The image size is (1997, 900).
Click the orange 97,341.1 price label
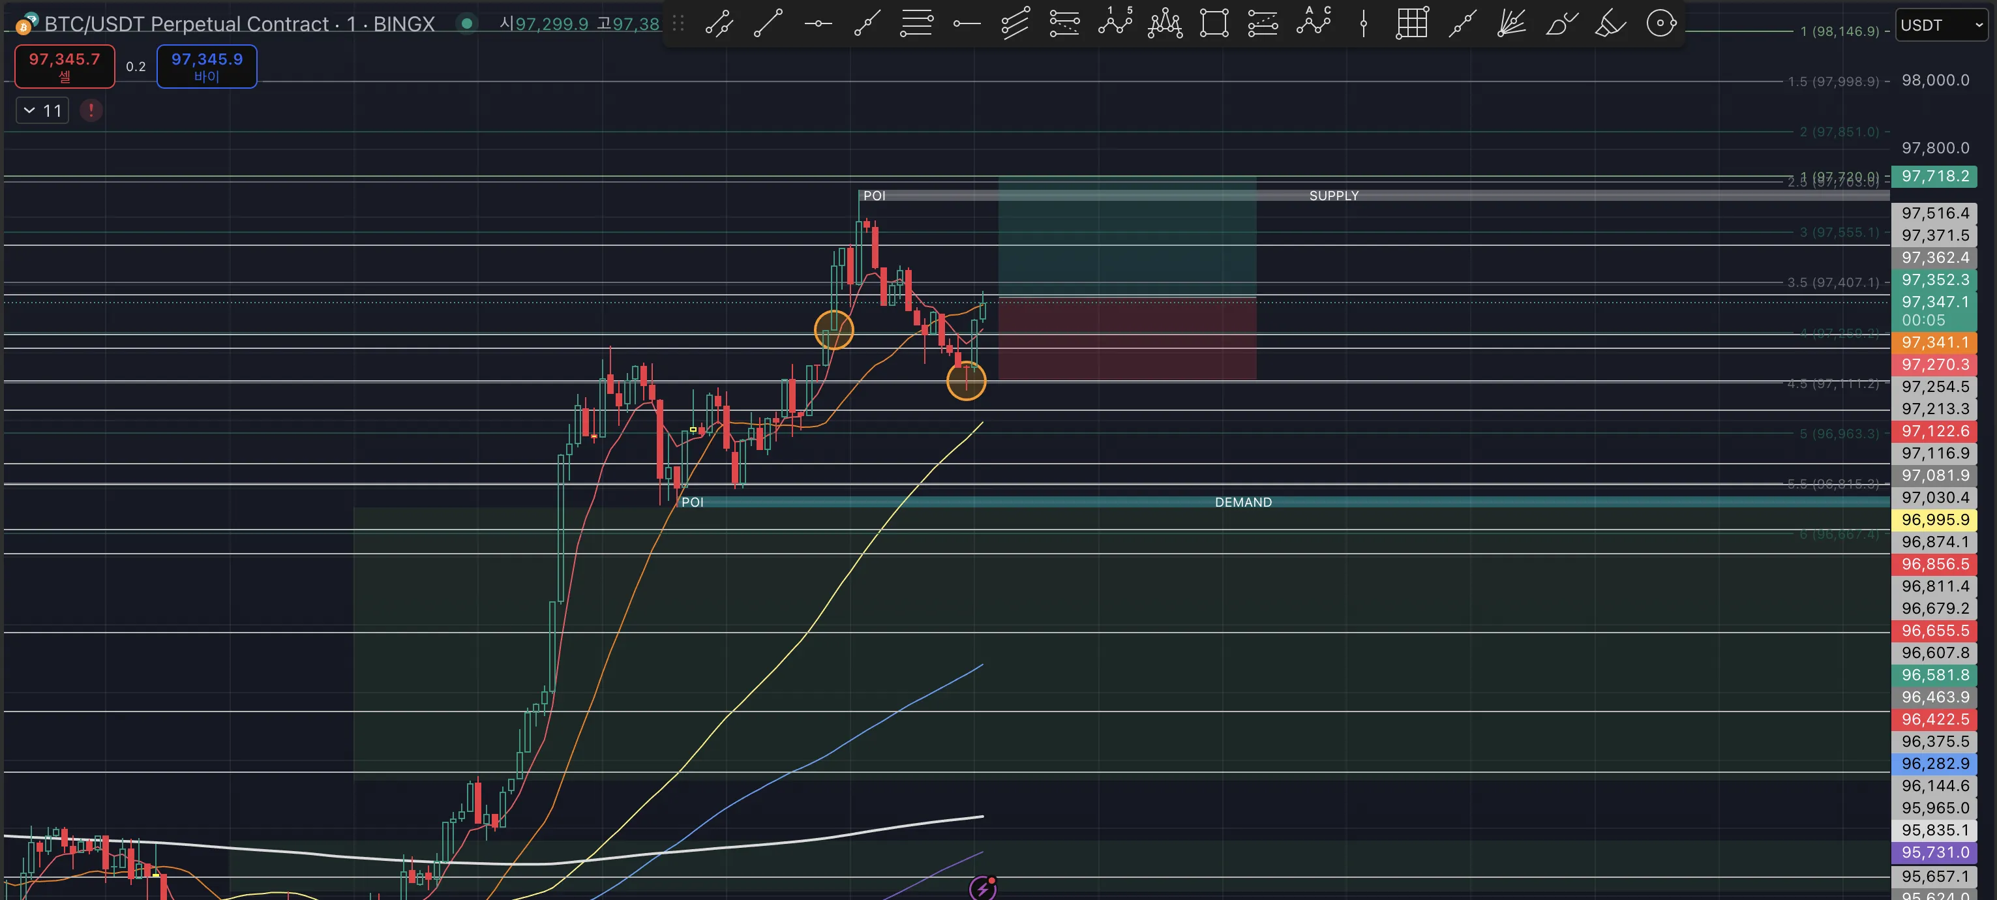[1934, 342]
